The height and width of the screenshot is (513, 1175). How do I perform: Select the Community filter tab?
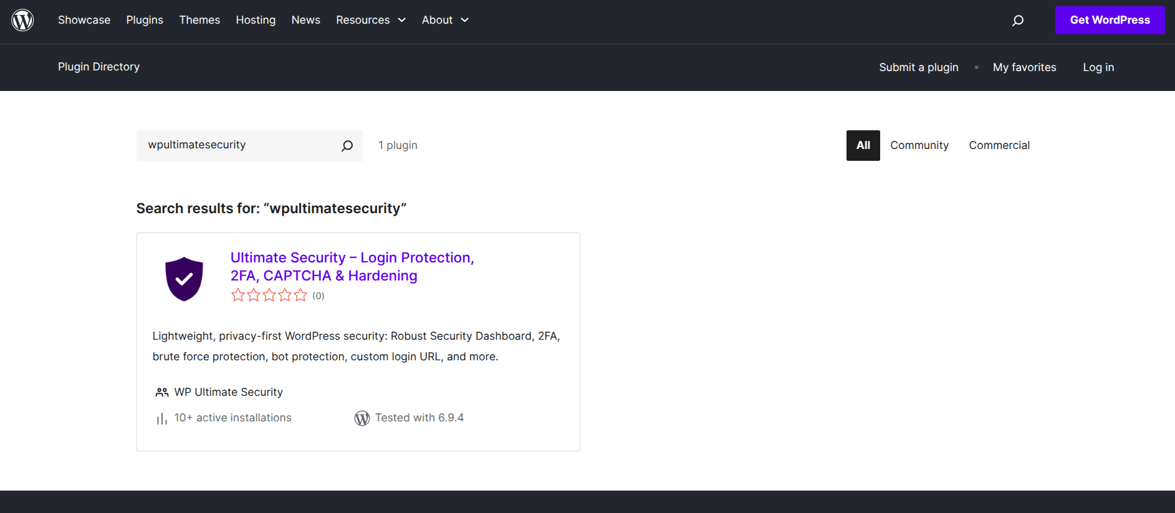point(919,145)
